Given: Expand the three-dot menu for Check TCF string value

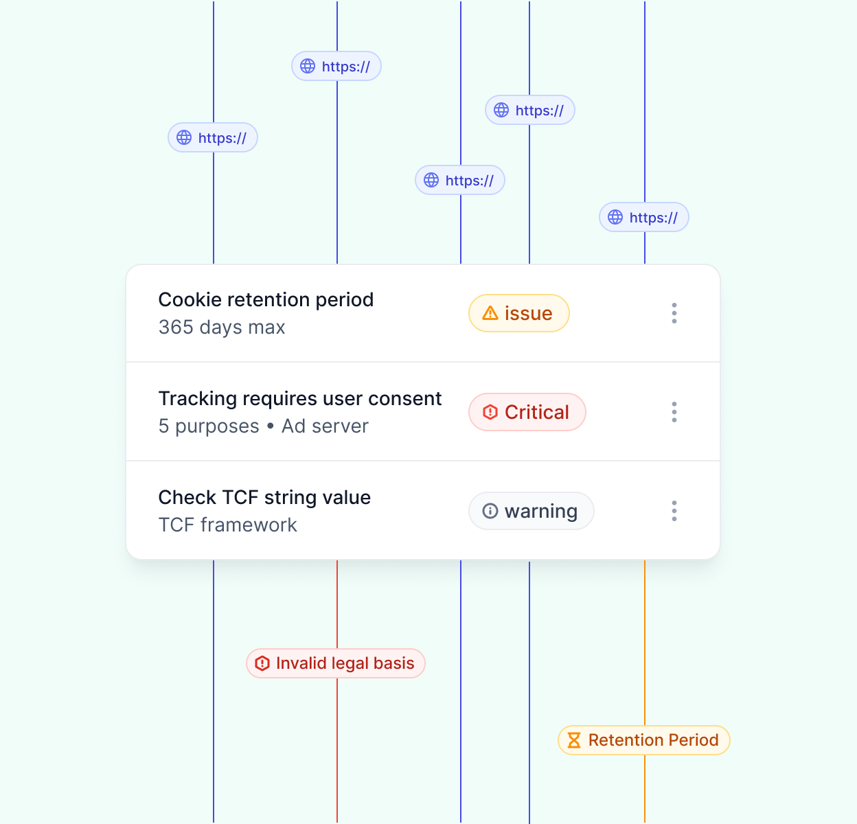Looking at the screenshot, I should pos(674,511).
